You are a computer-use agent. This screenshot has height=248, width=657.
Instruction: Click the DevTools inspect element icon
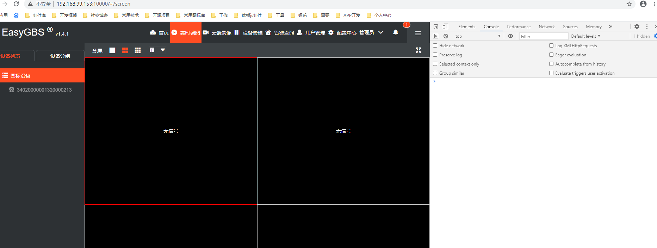click(x=436, y=26)
